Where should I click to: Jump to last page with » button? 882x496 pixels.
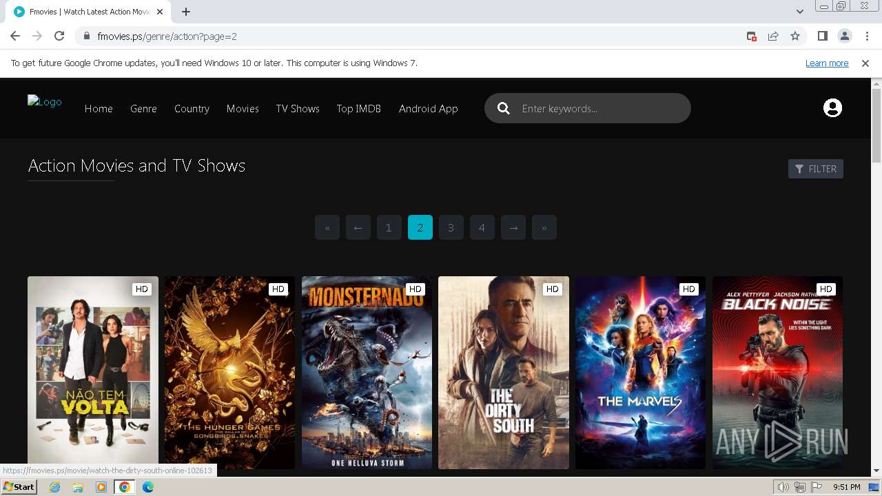(544, 227)
